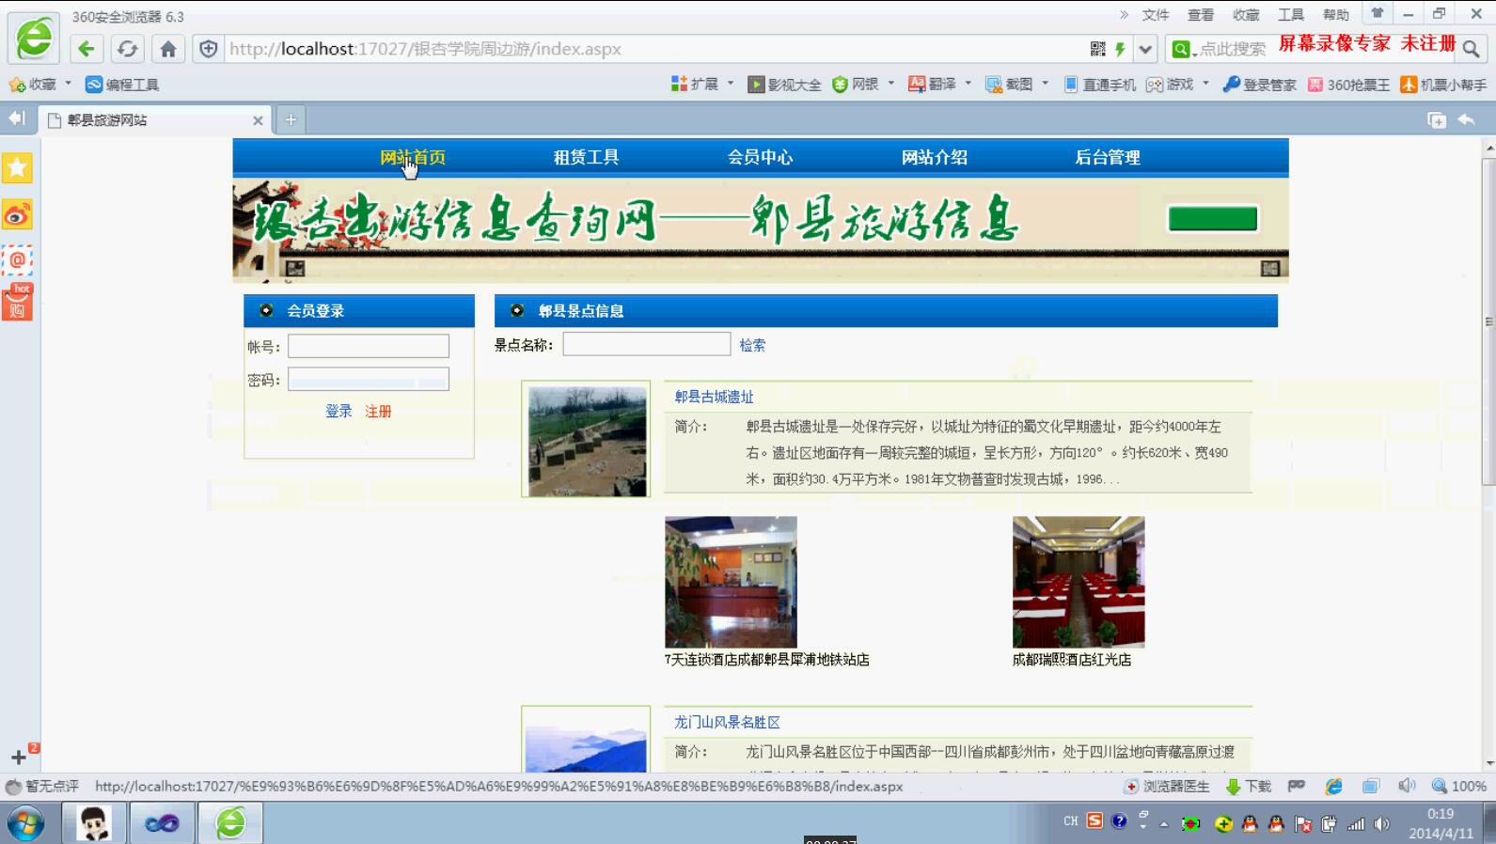Open the 收藏 menu in title bar
The width and height of the screenshot is (1496, 844).
point(1246,15)
